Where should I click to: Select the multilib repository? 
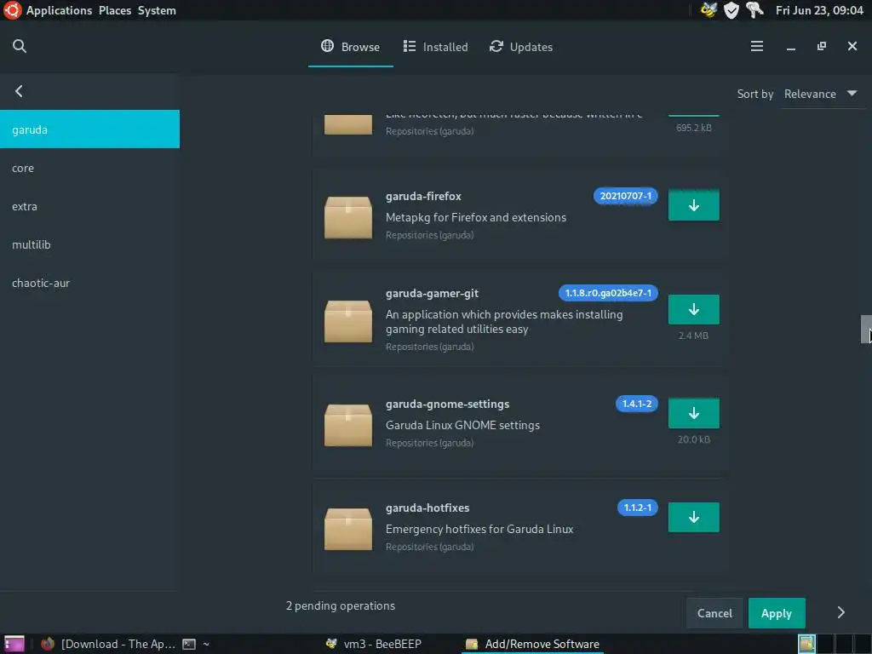[x=89, y=244]
